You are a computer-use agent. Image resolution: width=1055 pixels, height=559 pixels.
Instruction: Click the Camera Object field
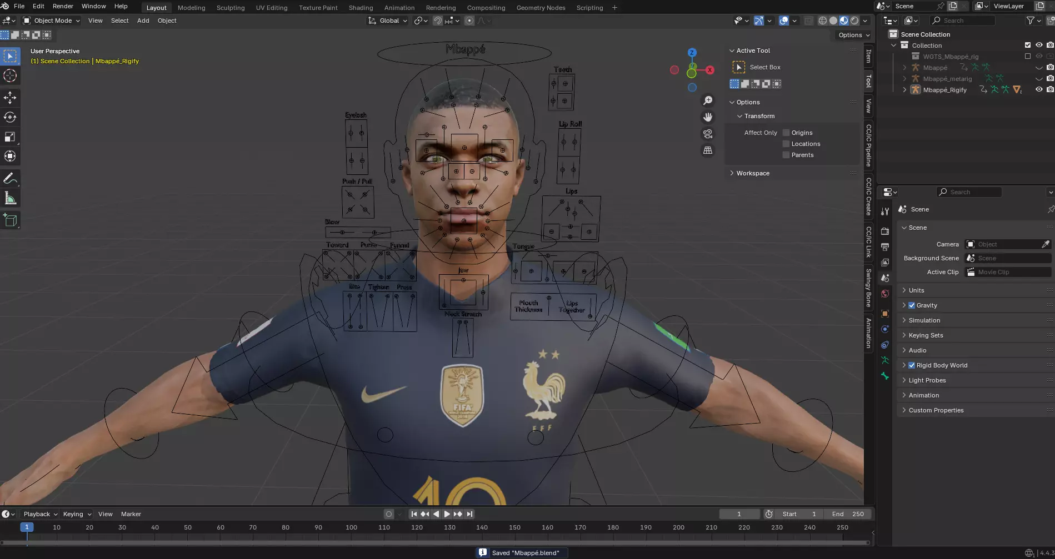point(1008,244)
